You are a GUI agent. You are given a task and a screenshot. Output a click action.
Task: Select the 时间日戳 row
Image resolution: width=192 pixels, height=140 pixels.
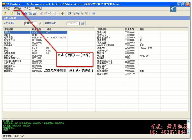pyautogui.click(x=35, y=38)
